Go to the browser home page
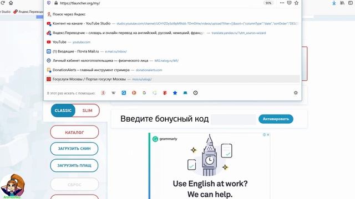Screen dimensions: 355x199 coord(11,3)
